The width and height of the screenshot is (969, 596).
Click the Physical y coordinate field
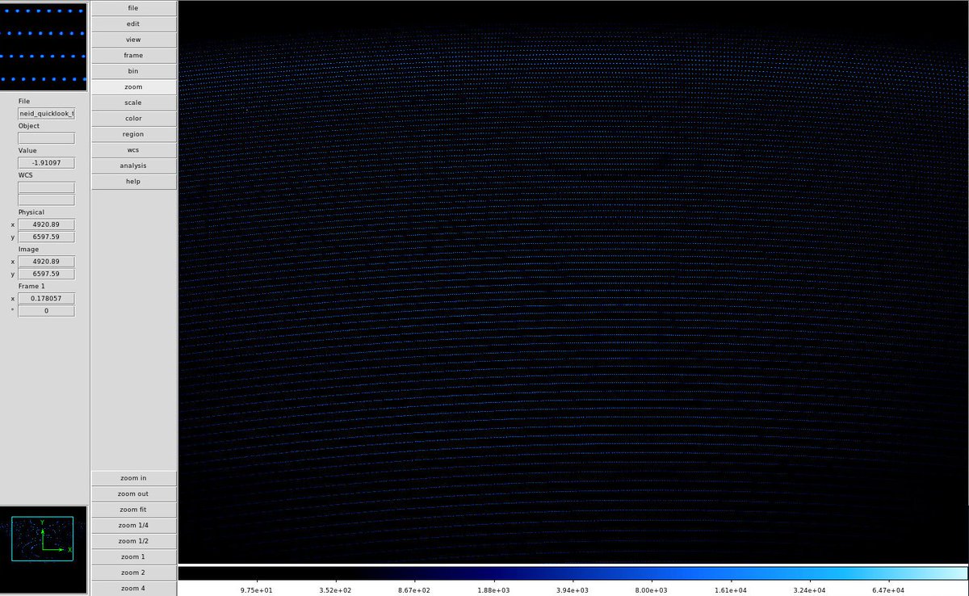click(46, 237)
